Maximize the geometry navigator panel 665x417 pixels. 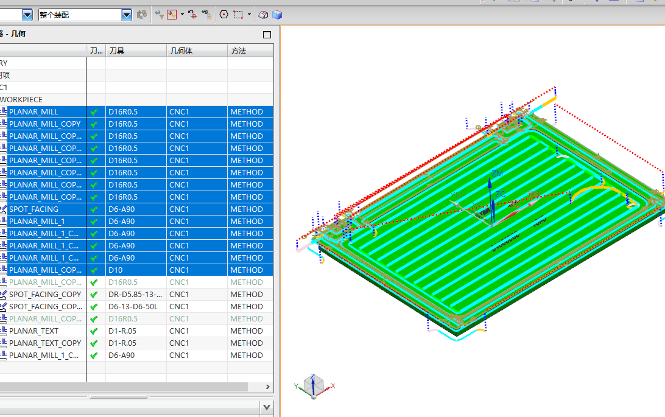(x=267, y=35)
